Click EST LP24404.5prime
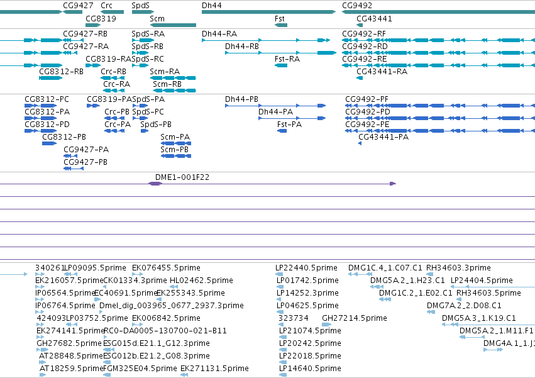The image size is (535, 378). pos(493,287)
